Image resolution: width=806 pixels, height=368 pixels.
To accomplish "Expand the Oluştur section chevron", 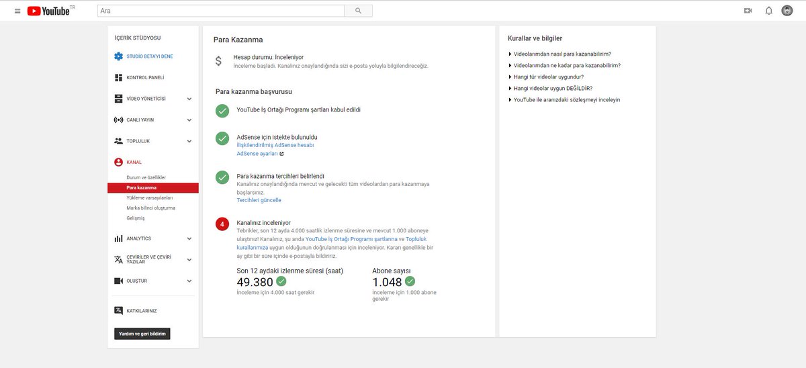I will pyautogui.click(x=189, y=281).
